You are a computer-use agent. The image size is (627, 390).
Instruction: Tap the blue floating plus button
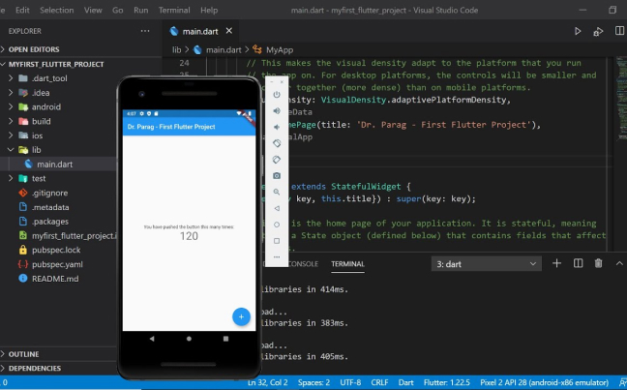241,315
